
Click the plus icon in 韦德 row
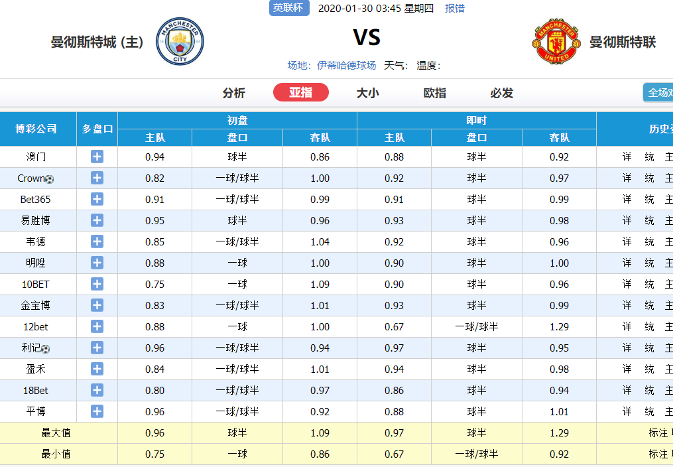(97, 241)
